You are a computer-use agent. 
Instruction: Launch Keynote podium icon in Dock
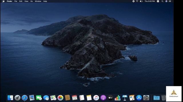[125, 98]
